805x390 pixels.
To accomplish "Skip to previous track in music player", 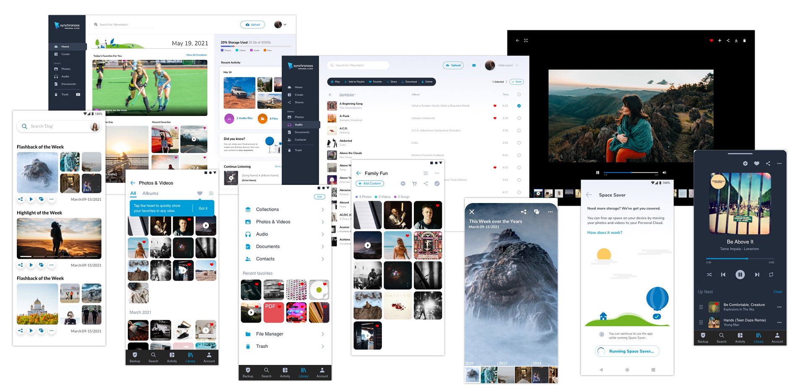I will click(723, 275).
